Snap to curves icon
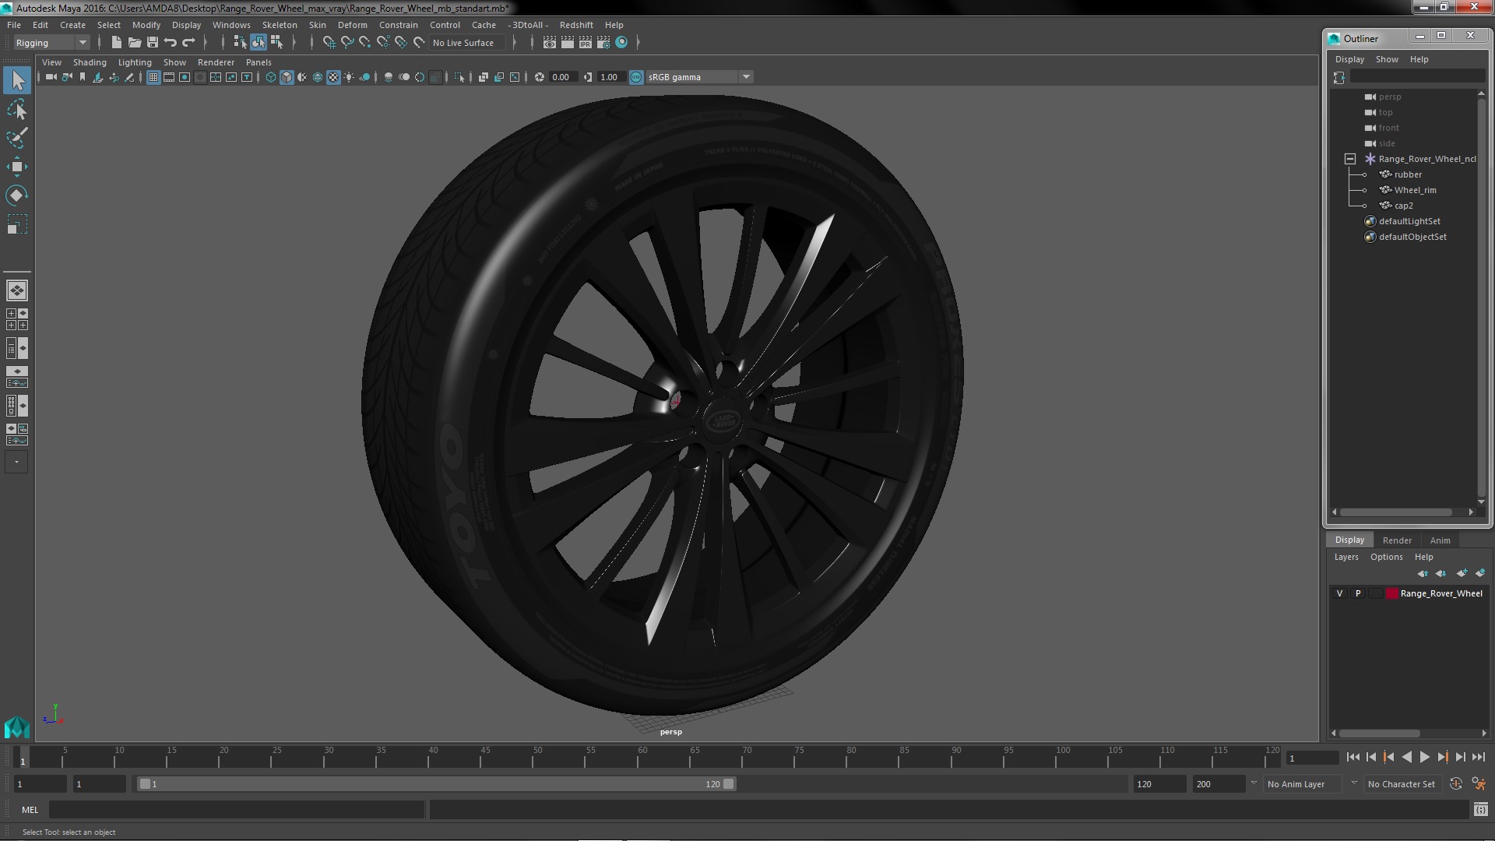 (347, 43)
